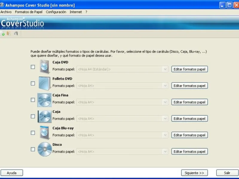Open the Caja Fina paper format dropdown
Viewport: 239px width, 179px height.
[122, 102]
